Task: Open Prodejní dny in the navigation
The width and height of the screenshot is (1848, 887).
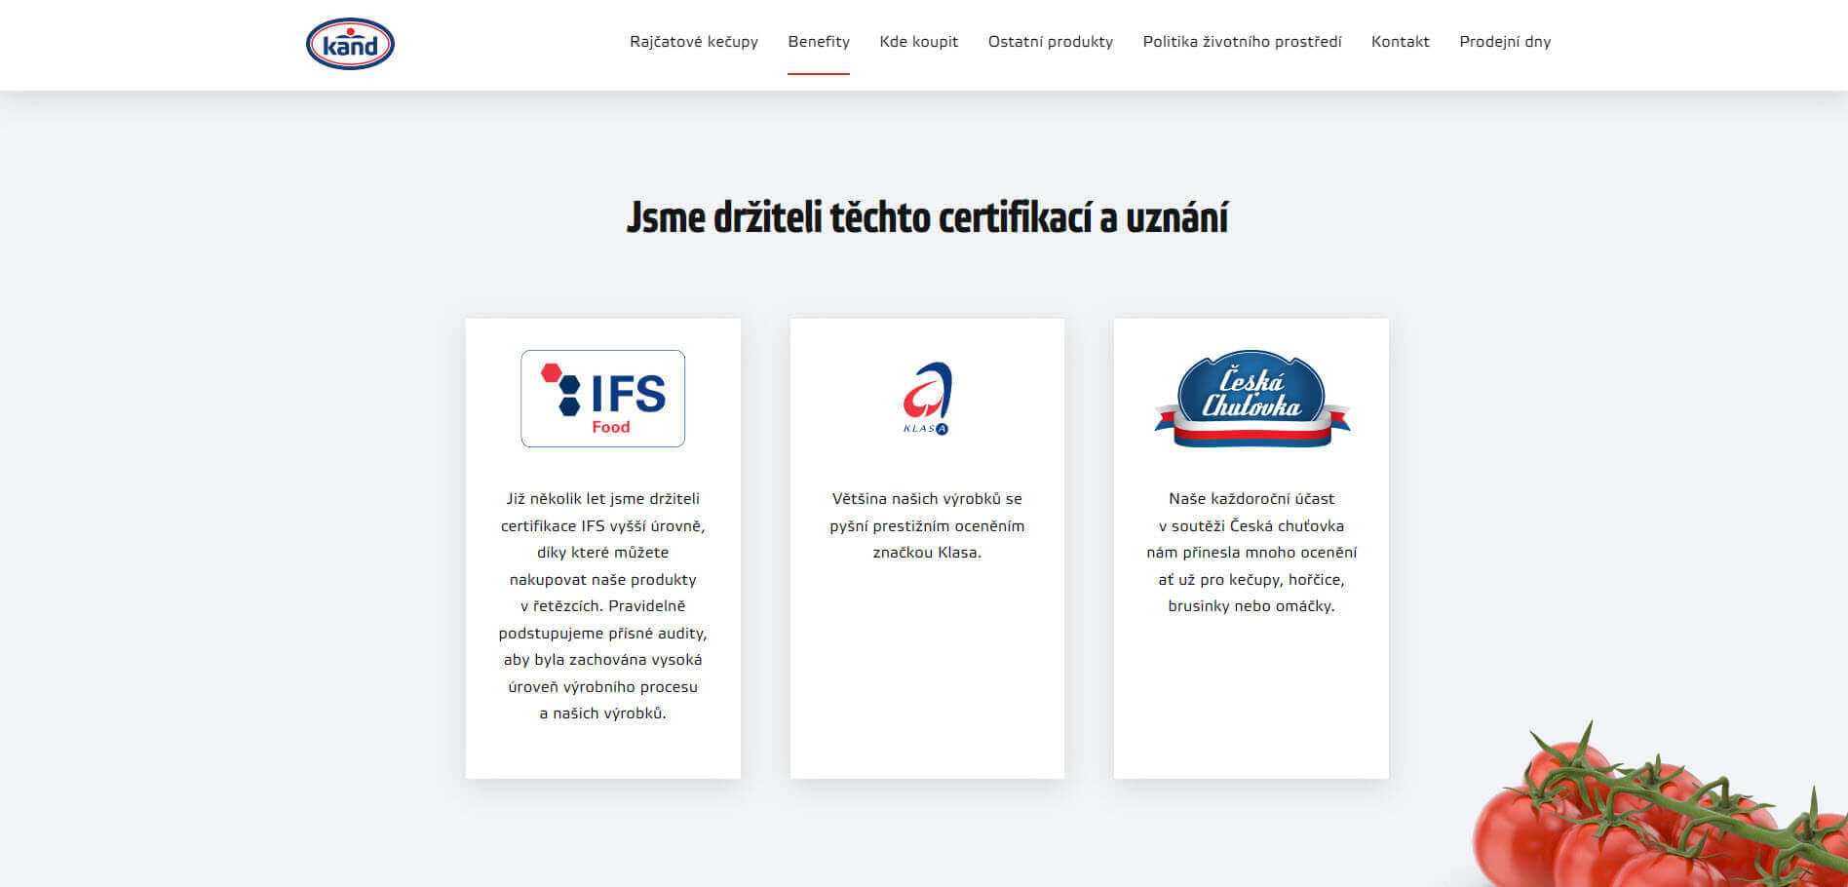Action: tap(1505, 42)
